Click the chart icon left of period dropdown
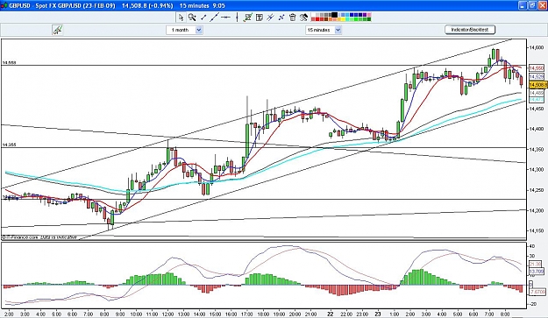Image resolution: width=548 pixels, height=318 pixels. [x=58, y=30]
